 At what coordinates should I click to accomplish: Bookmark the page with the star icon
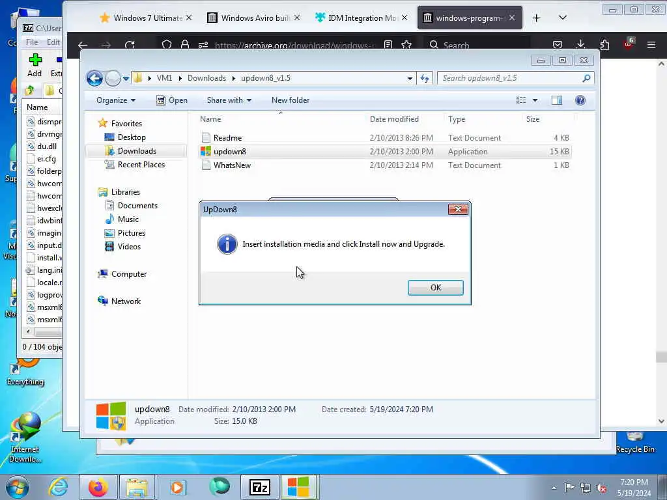406,45
